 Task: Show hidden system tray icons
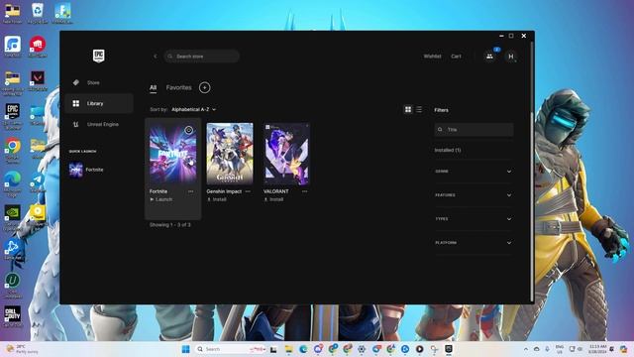[526, 349]
